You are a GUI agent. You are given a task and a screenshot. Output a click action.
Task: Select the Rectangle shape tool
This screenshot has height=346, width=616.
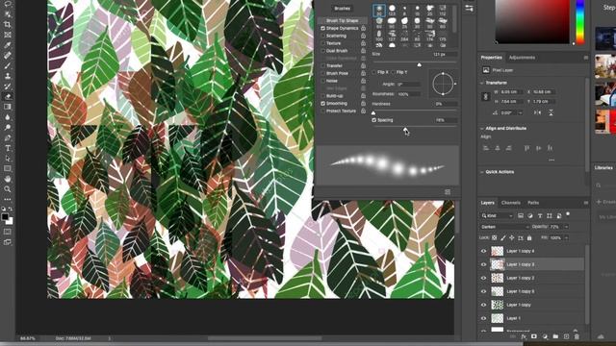click(x=8, y=168)
